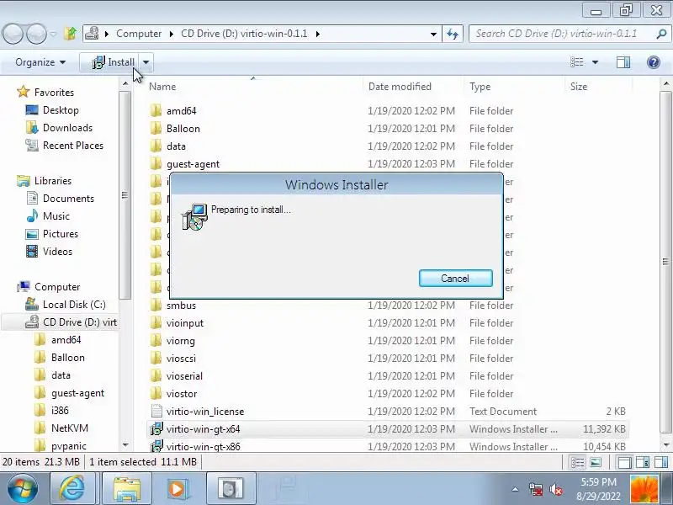Open the NetKVM folder in the navigation tree
The width and height of the screenshot is (673, 505).
pos(69,428)
